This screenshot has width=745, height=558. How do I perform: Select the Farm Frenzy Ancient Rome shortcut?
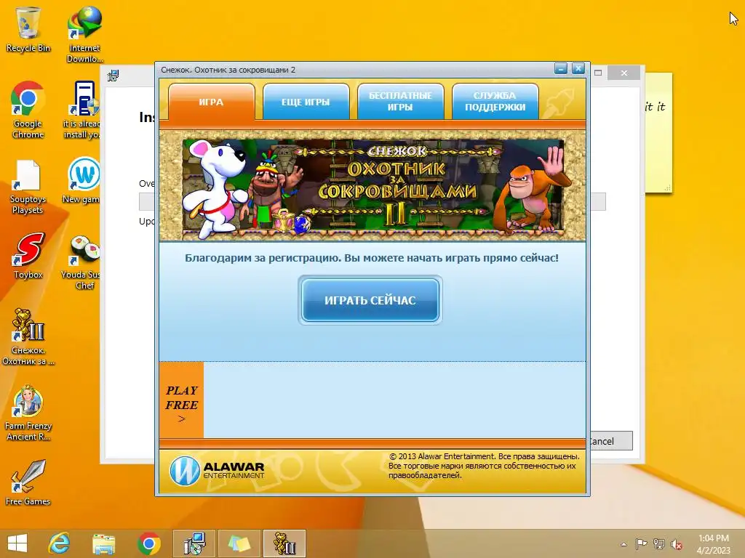pyautogui.click(x=28, y=413)
